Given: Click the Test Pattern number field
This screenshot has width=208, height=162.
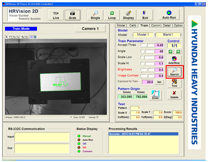Looking at the screenshot, I should point(135,108).
